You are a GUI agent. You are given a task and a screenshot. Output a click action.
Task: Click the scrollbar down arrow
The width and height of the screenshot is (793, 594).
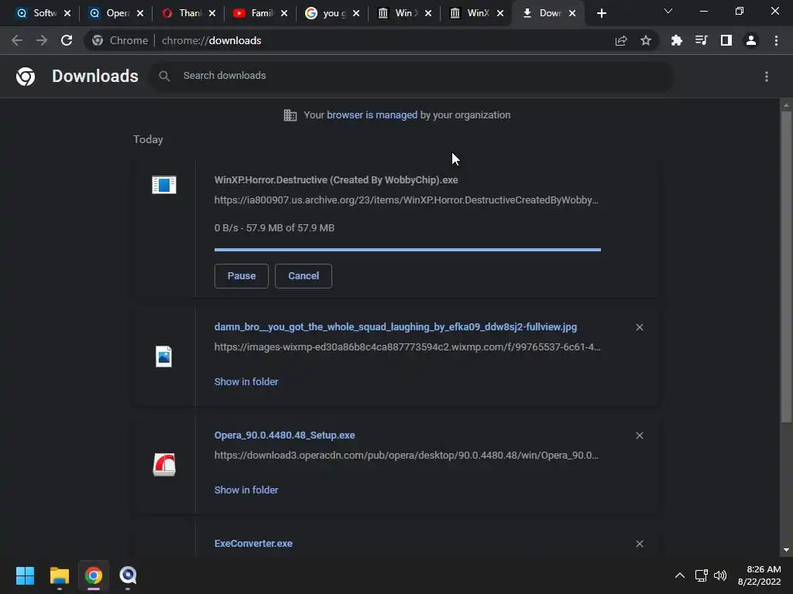click(x=786, y=550)
